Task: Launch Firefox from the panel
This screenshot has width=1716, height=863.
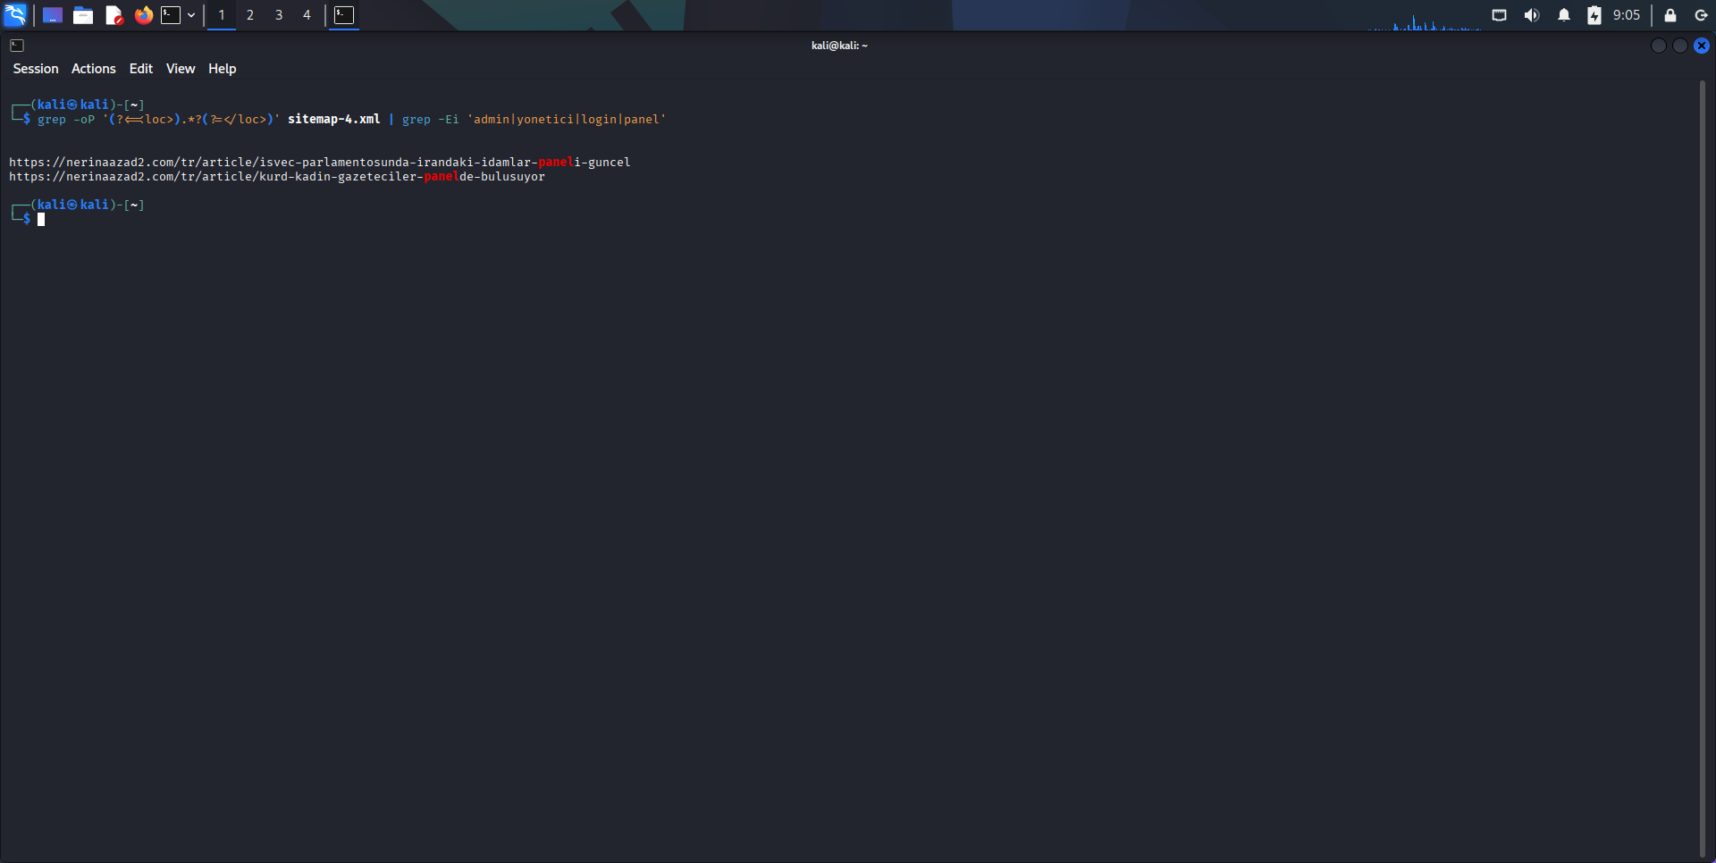Action: click(143, 15)
